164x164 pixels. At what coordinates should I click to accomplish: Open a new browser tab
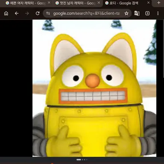click(x=159, y=3)
